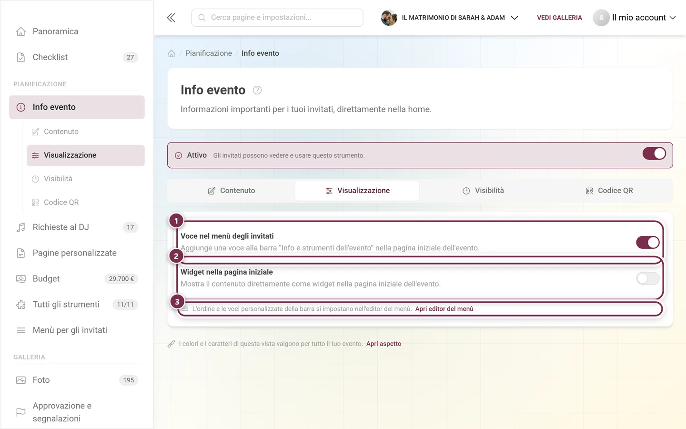Click the hamburger icon for Menù per gli invitati
Screen dimensions: 686x429
(21, 330)
